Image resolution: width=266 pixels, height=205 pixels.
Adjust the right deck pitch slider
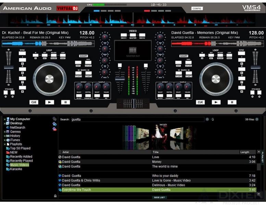click(255, 67)
